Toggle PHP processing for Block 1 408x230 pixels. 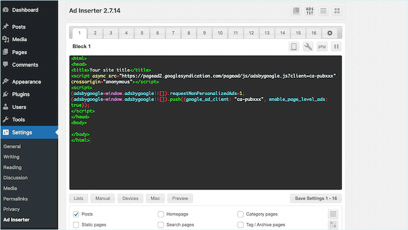click(x=322, y=47)
